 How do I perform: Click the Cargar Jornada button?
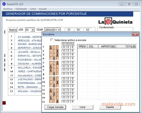(x=55, y=107)
